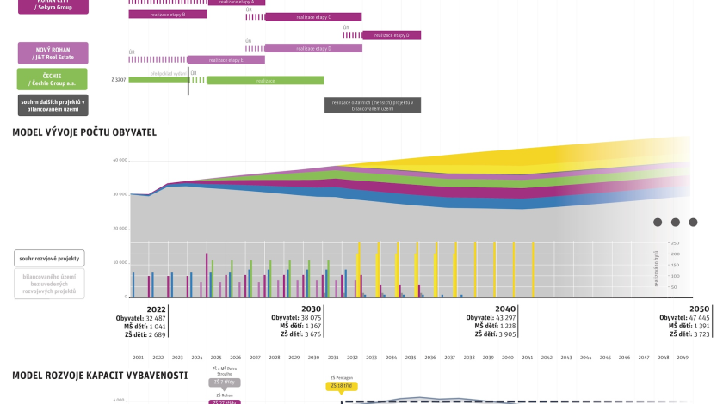Click year 2035 on the timeline axis
The height and width of the screenshot is (404, 723).
pyautogui.click(x=411, y=358)
